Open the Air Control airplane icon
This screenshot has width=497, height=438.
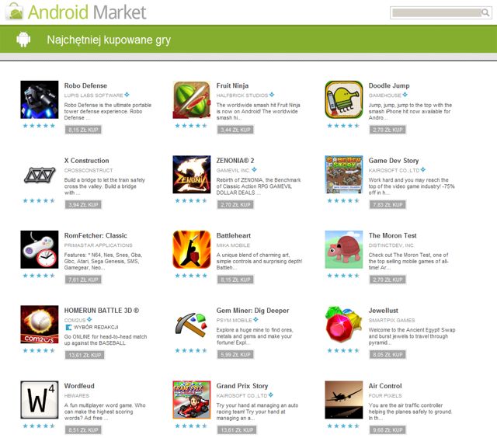coord(343,400)
